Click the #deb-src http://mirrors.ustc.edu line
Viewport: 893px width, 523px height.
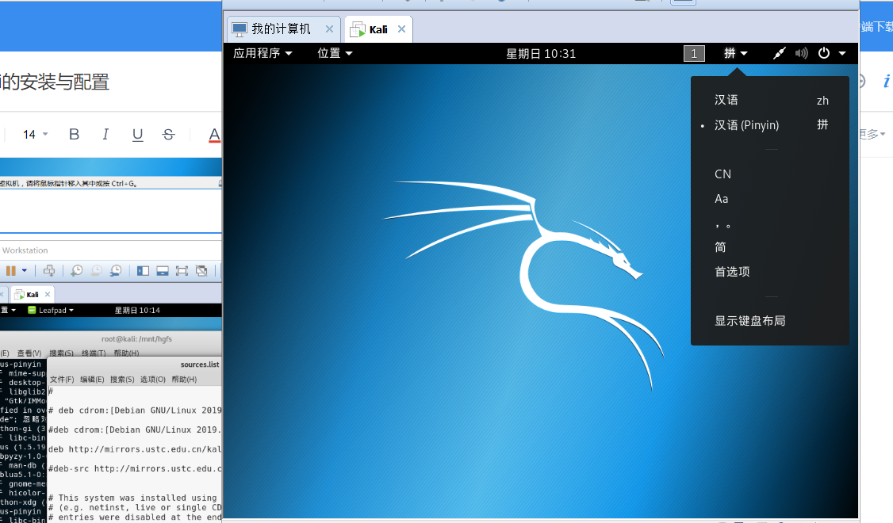[x=134, y=468]
